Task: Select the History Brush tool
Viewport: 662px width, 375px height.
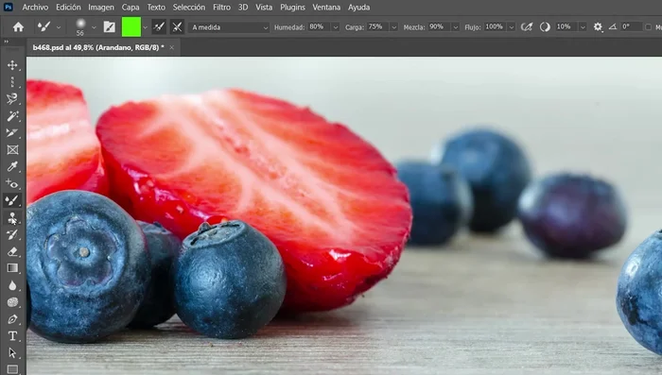Action: 12,234
